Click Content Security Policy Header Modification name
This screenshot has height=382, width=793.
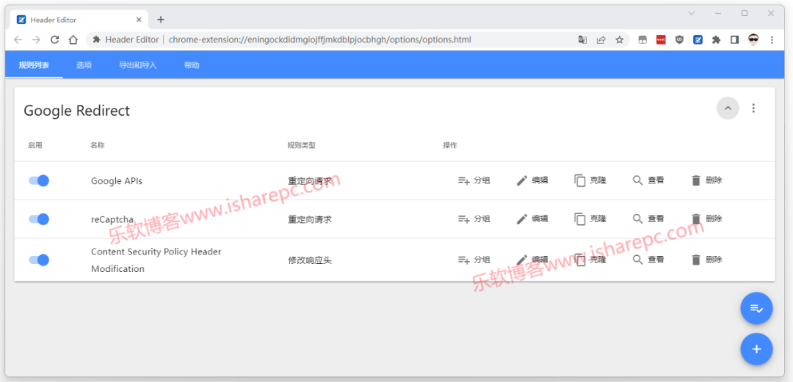point(156,260)
